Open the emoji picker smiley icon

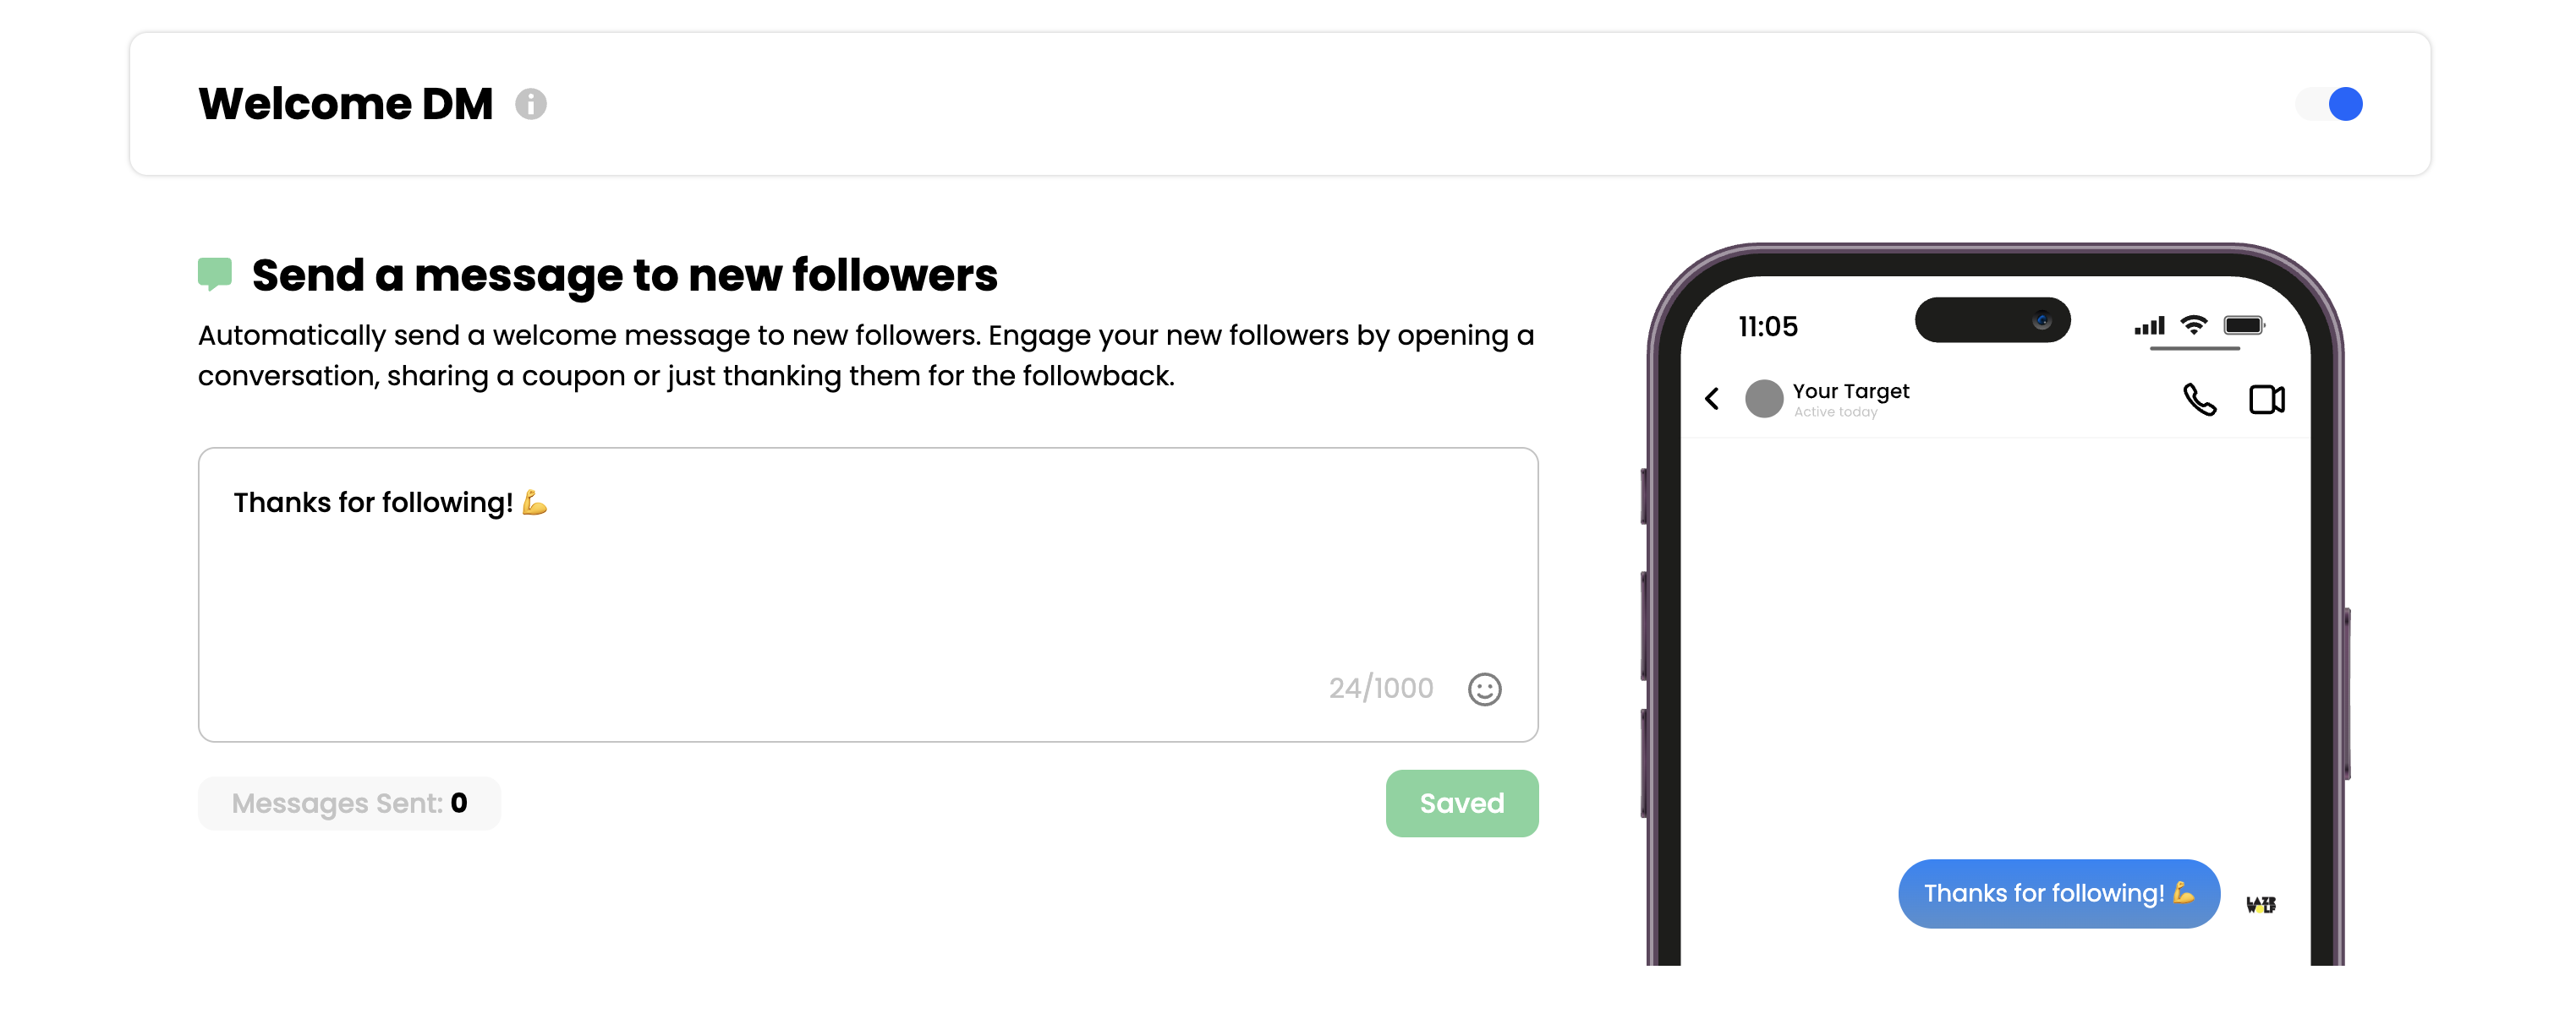point(1484,689)
